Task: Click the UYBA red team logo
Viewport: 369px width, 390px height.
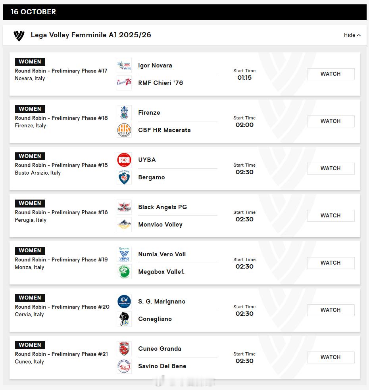Action: [124, 160]
